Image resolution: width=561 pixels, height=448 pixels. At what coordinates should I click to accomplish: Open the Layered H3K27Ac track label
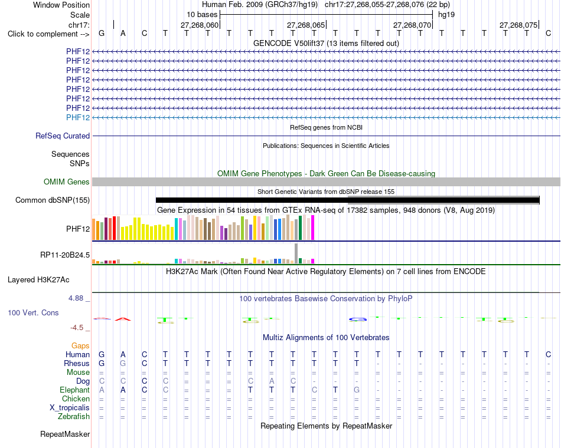click(38, 280)
